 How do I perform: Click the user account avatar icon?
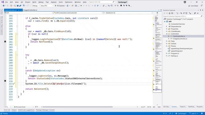pos(185,2)
